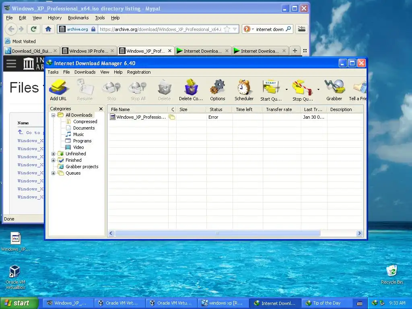
Task: Click the Mypal reload button
Action: [x=33, y=29]
